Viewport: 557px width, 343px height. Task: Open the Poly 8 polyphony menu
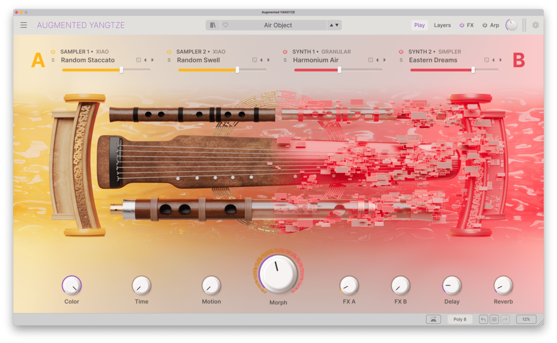(459, 319)
